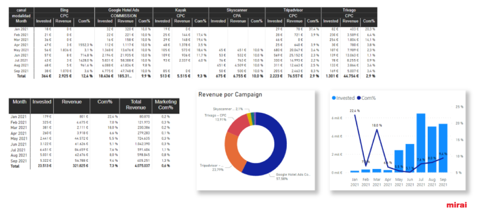Click the Invested legend marker in bar chart
Viewport: 478px width, 215px height.
point(333,98)
